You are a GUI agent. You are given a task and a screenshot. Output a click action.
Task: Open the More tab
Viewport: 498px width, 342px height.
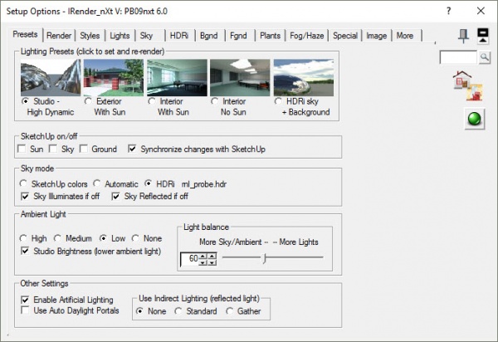pyautogui.click(x=404, y=36)
